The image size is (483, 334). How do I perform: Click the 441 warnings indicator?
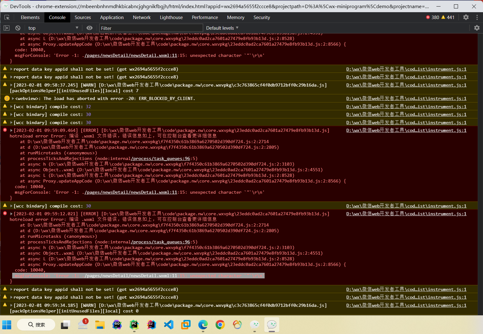pyautogui.click(x=450, y=17)
